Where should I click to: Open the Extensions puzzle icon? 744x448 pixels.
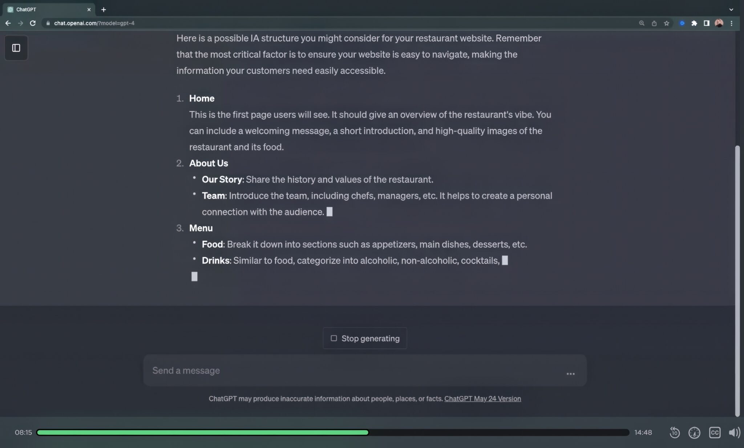pyautogui.click(x=694, y=23)
